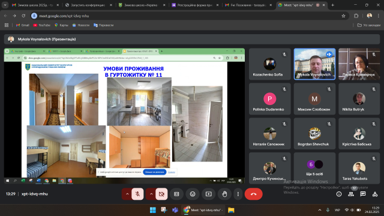Open video settings arrow beside the camera
The width and height of the screenshot is (384, 216).
coord(151,194)
